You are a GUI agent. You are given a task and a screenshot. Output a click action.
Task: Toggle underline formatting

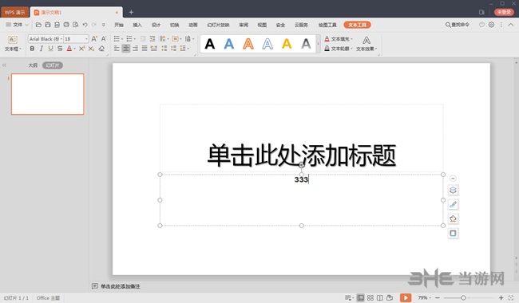50,49
